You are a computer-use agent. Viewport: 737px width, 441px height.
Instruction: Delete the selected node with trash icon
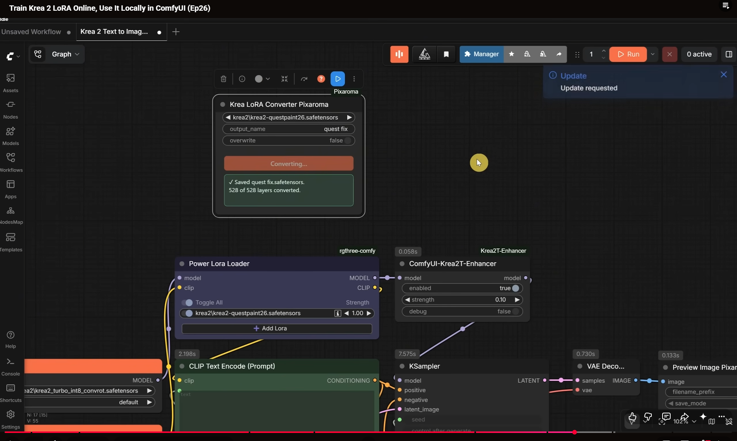click(223, 79)
